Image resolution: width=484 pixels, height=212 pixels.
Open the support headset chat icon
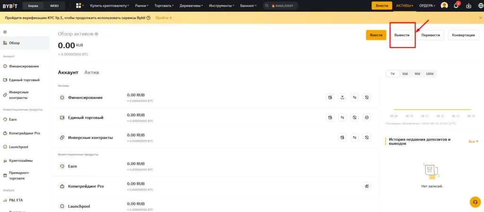475,202
